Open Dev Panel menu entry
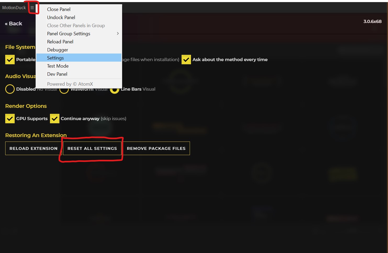 (57, 74)
